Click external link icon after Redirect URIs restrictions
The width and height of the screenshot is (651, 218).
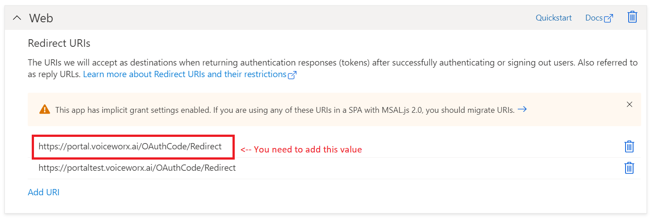pyautogui.click(x=292, y=75)
